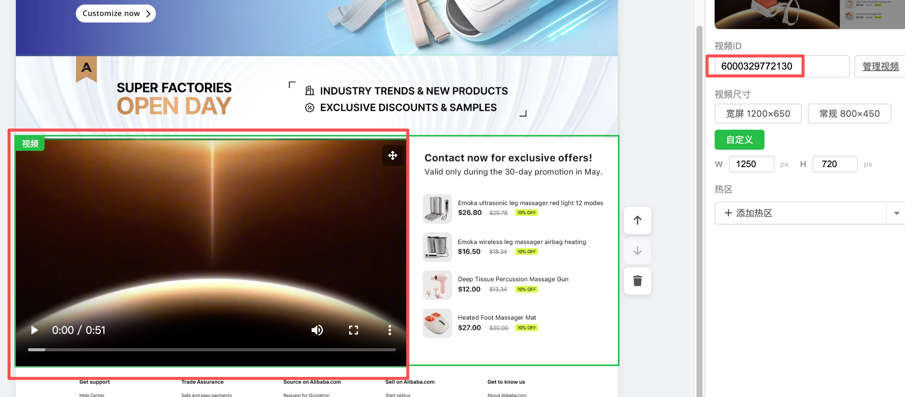Click the $16.50 price text
Image resolution: width=905 pixels, height=397 pixels.
469,251
